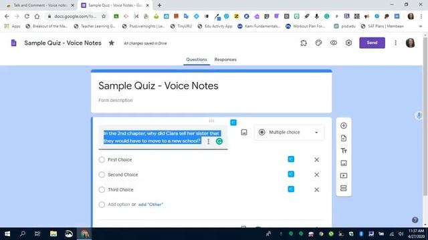428x240 pixels.
Task: Open the Google Forms home icon
Action: (x=13, y=43)
